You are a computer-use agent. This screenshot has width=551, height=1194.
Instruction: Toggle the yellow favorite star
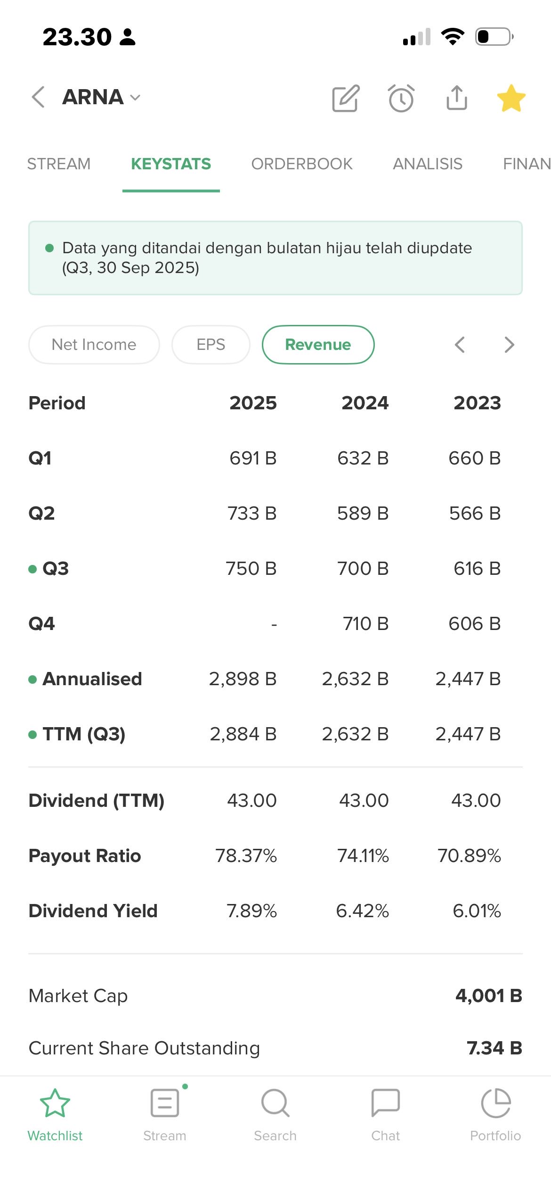[511, 98]
